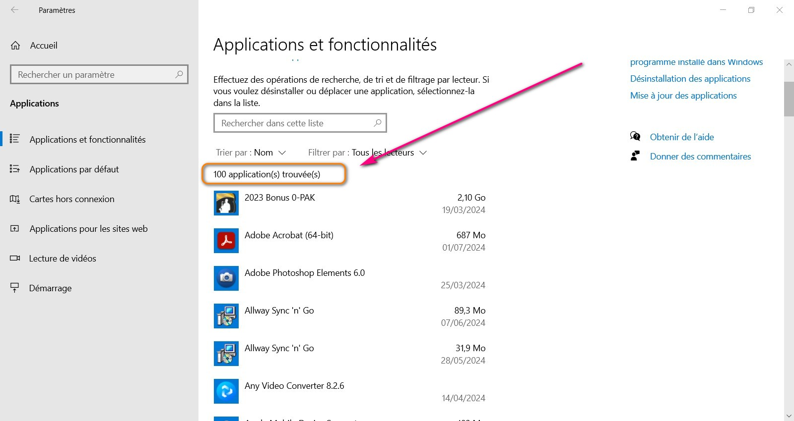
Task: Select the Adobe Photoshop Elements 6.0 name
Action: (305, 273)
